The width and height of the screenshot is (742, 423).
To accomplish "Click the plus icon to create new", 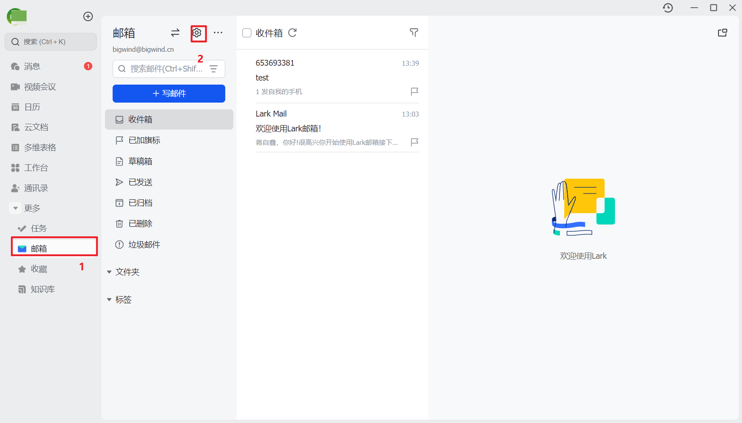I will coord(88,16).
